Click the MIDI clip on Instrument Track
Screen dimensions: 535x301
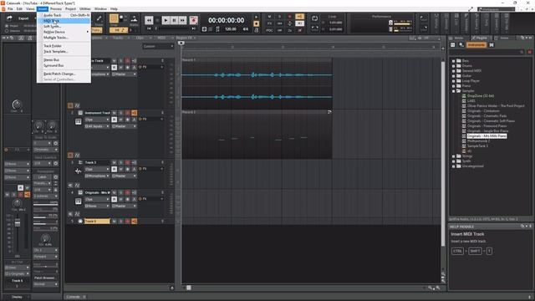pos(257,135)
